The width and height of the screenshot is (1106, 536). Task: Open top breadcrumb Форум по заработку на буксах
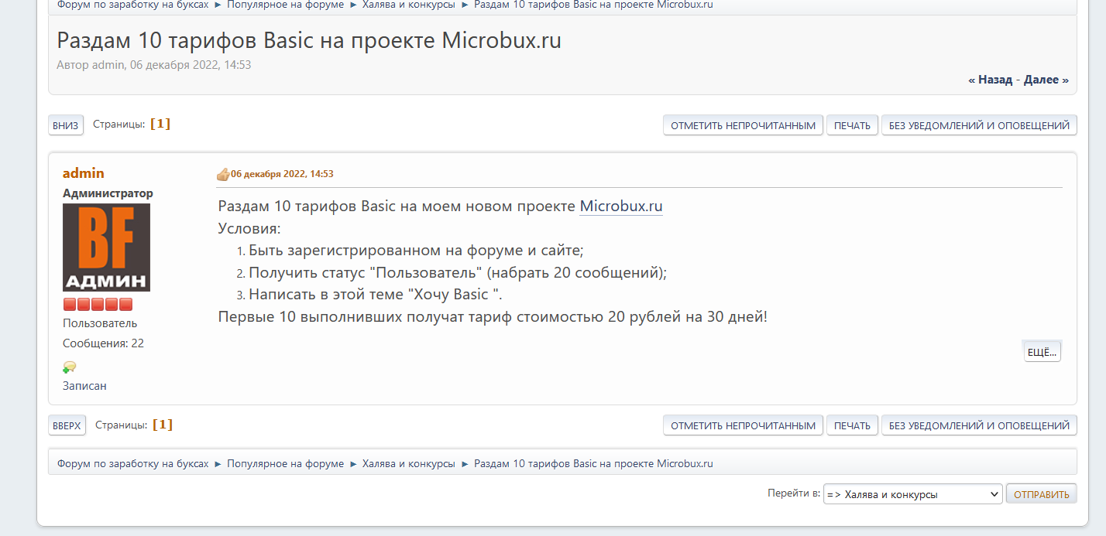click(132, 5)
